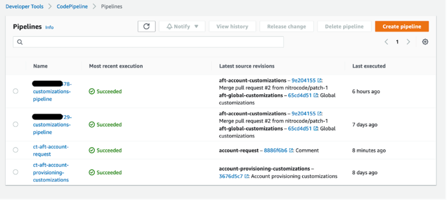This screenshot has height=200, width=447.
Task: Select radio for ct-aft-account-provisioning-customizations
Action: (x=15, y=172)
